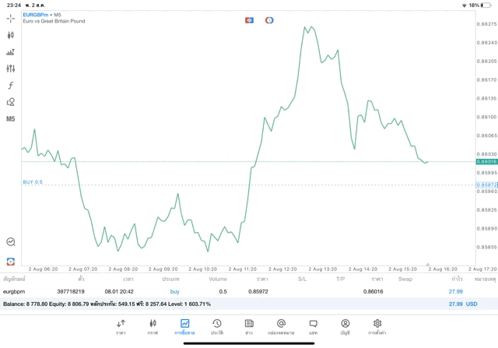The width and height of the screenshot is (498, 348).
Task: Tap the BUY 0.5 order level line label
Action: point(33,182)
